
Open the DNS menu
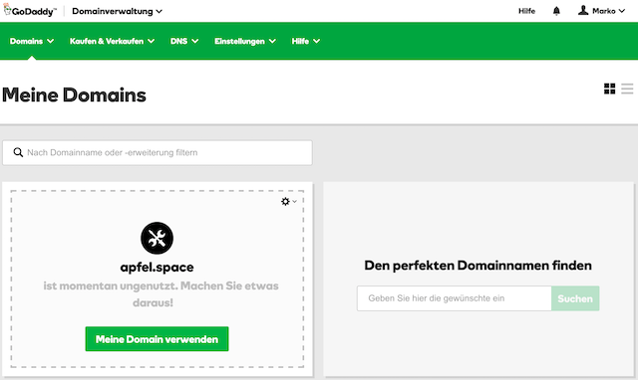[x=184, y=41]
